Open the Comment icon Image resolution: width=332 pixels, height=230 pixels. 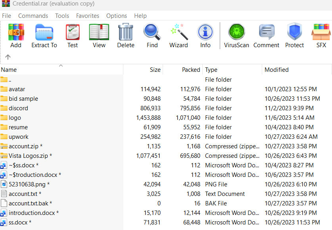[266, 32]
